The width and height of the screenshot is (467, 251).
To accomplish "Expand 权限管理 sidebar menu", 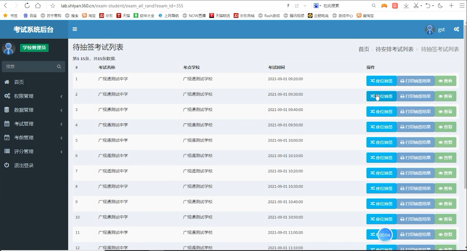I will click(x=34, y=96).
